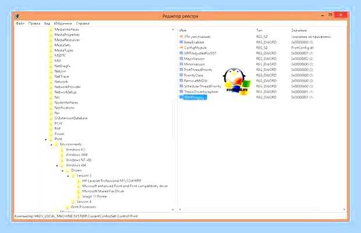Click the MSDTC folder icon
Screen dimensions: 361x233
[x=51, y=56]
